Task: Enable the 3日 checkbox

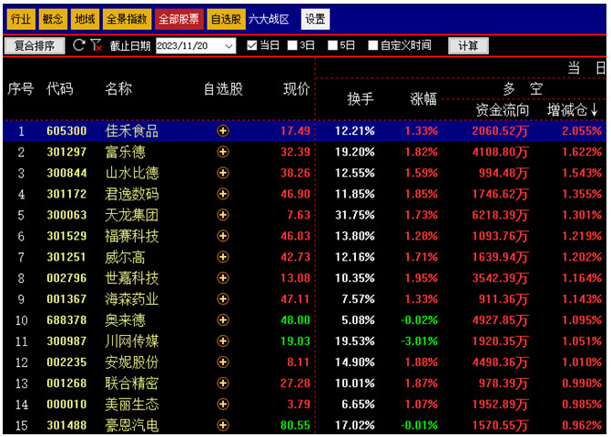Action: 292,46
